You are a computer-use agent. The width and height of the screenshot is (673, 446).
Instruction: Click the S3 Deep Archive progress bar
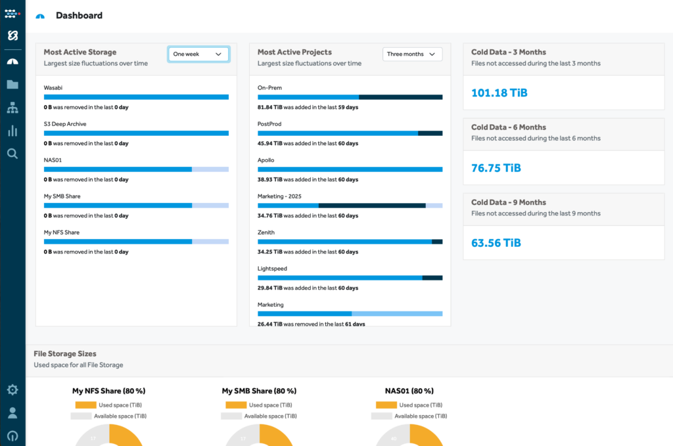tap(136, 133)
